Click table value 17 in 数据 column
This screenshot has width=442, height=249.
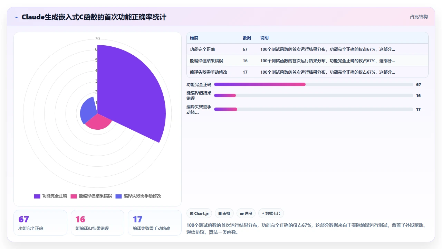tap(245, 72)
